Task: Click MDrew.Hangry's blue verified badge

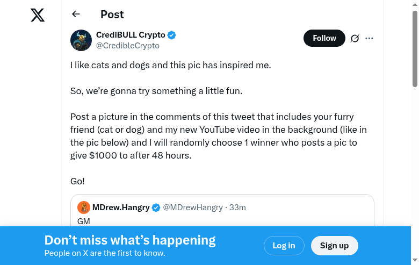Action: [x=156, y=207]
